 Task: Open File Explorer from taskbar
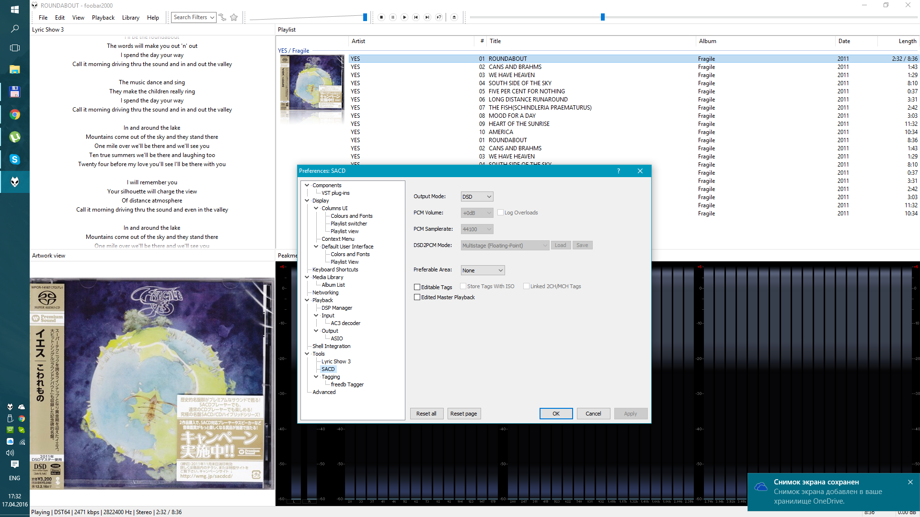click(x=15, y=69)
